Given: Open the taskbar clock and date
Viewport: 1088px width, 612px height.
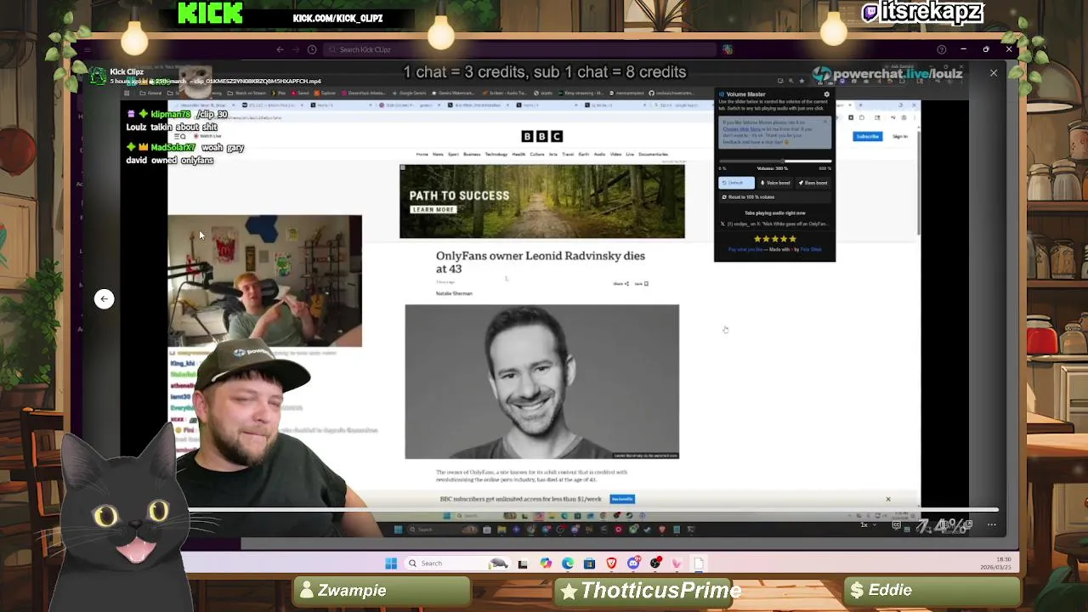Looking at the screenshot, I should tap(995, 564).
